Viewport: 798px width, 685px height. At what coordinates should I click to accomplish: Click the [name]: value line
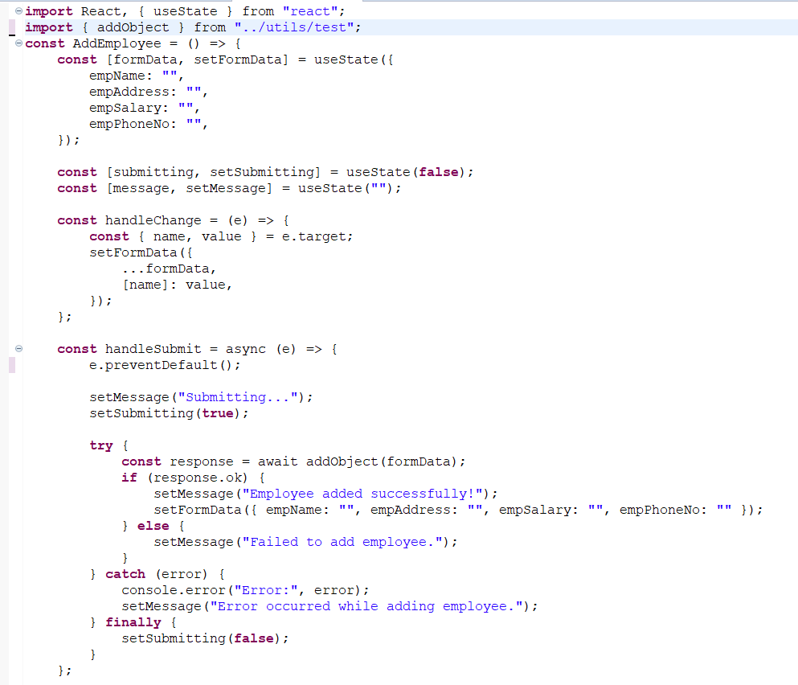click(x=177, y=285)
